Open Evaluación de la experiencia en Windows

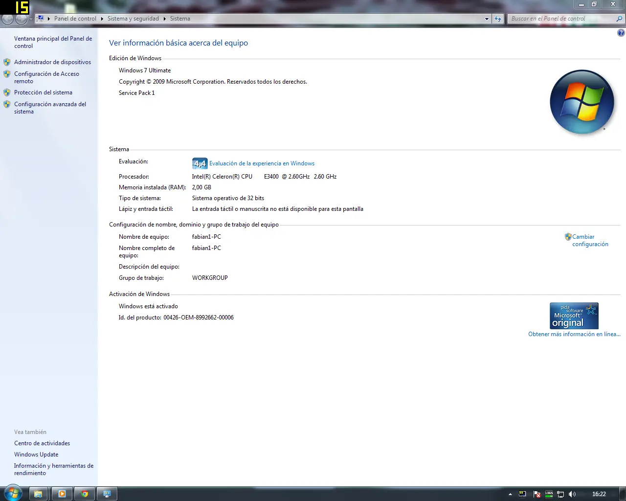[x=262, y=163]
